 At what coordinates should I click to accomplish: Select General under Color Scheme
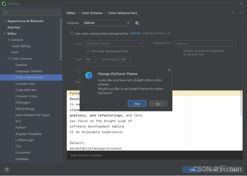pos(21,65)
